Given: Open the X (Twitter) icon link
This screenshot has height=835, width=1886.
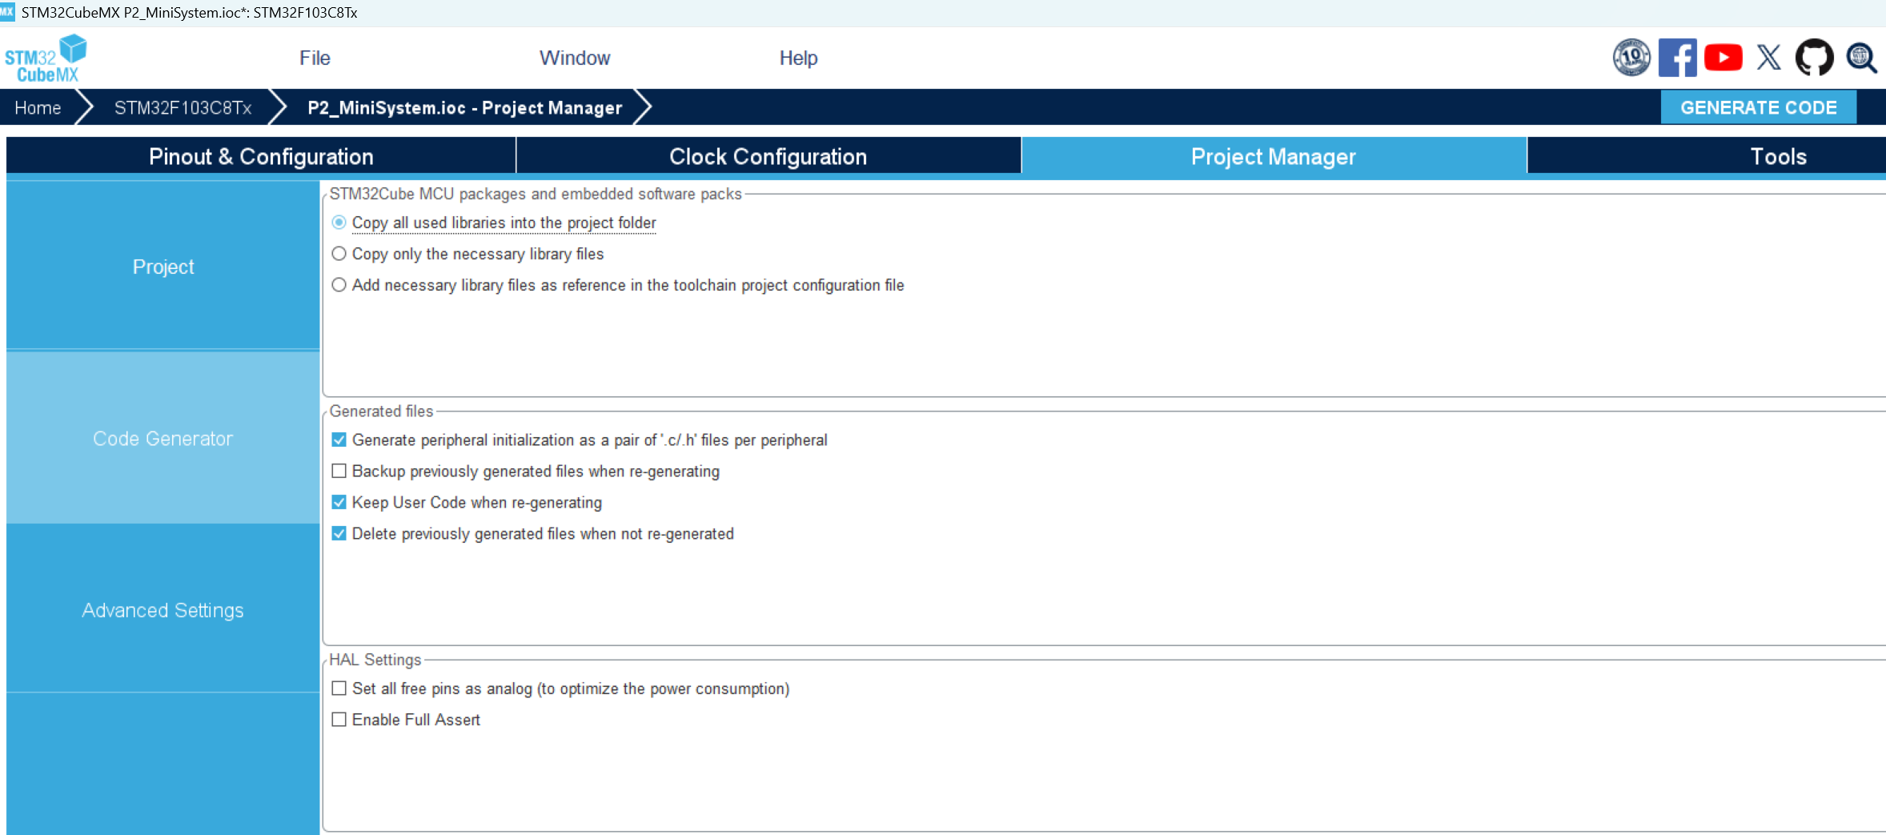Looking at the screenshot, I should [1768, 58].
